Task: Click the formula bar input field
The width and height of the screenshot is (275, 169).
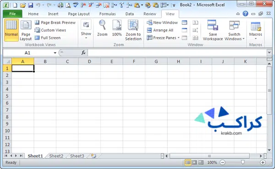Action: (x=177, y=53)
